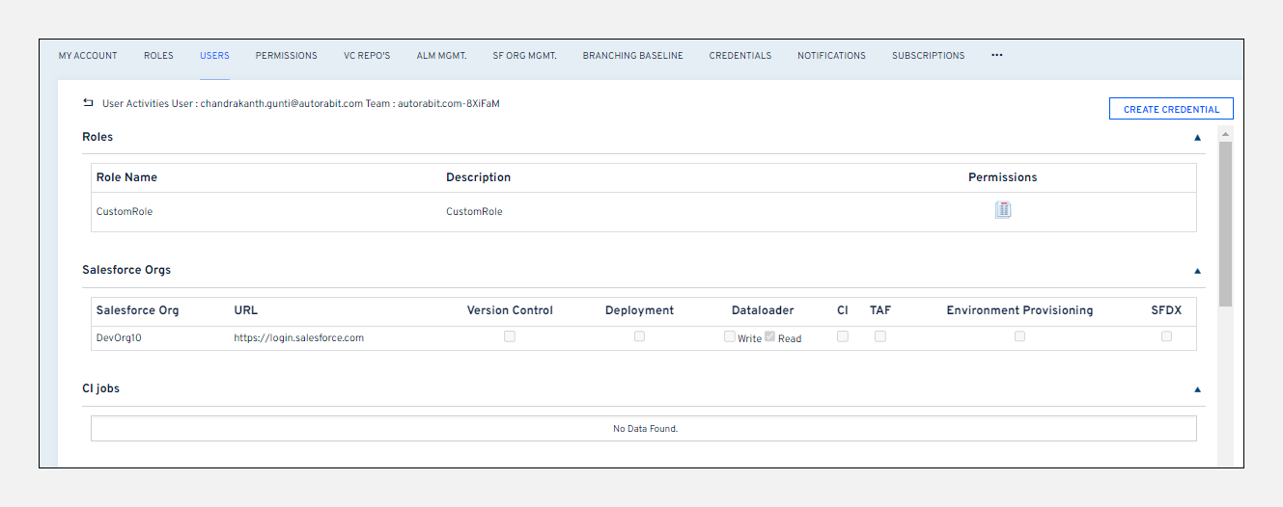Collapse the Salesforce Orgs section
This screenshot has width=1283, height=507.
(x=1198, y=271)
